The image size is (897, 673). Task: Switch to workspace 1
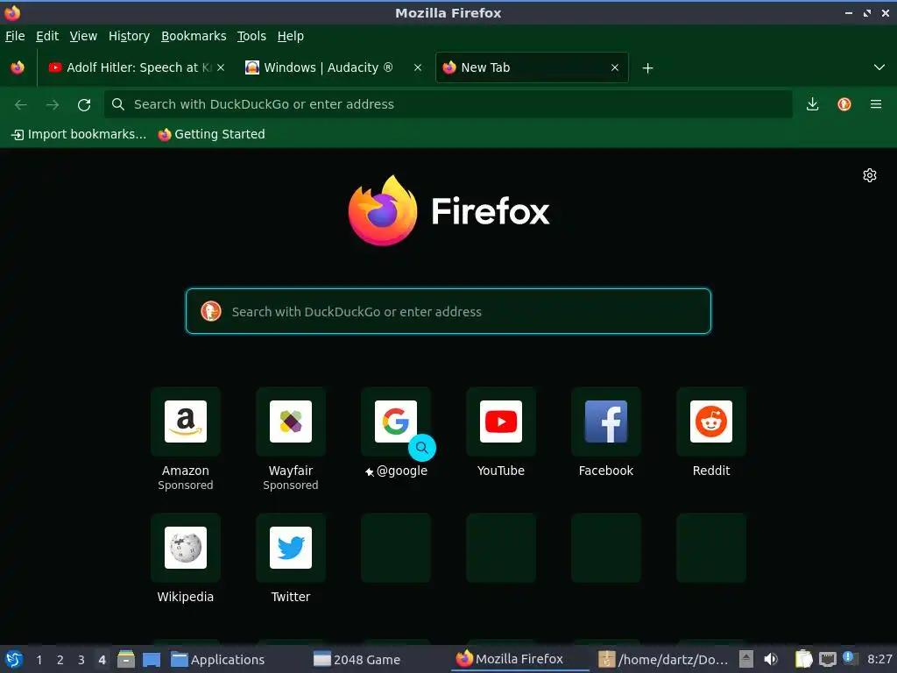coord(39,660)
